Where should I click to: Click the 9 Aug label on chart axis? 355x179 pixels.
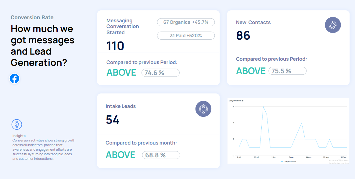(x=292, y=157)
